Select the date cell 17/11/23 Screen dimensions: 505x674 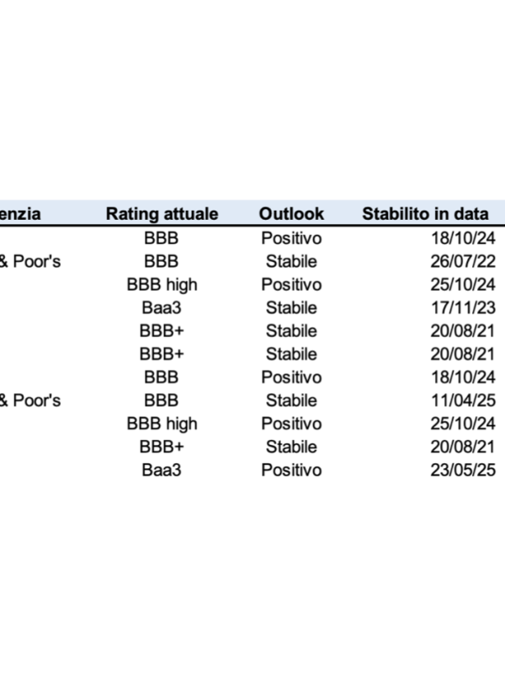click(463, 308)
